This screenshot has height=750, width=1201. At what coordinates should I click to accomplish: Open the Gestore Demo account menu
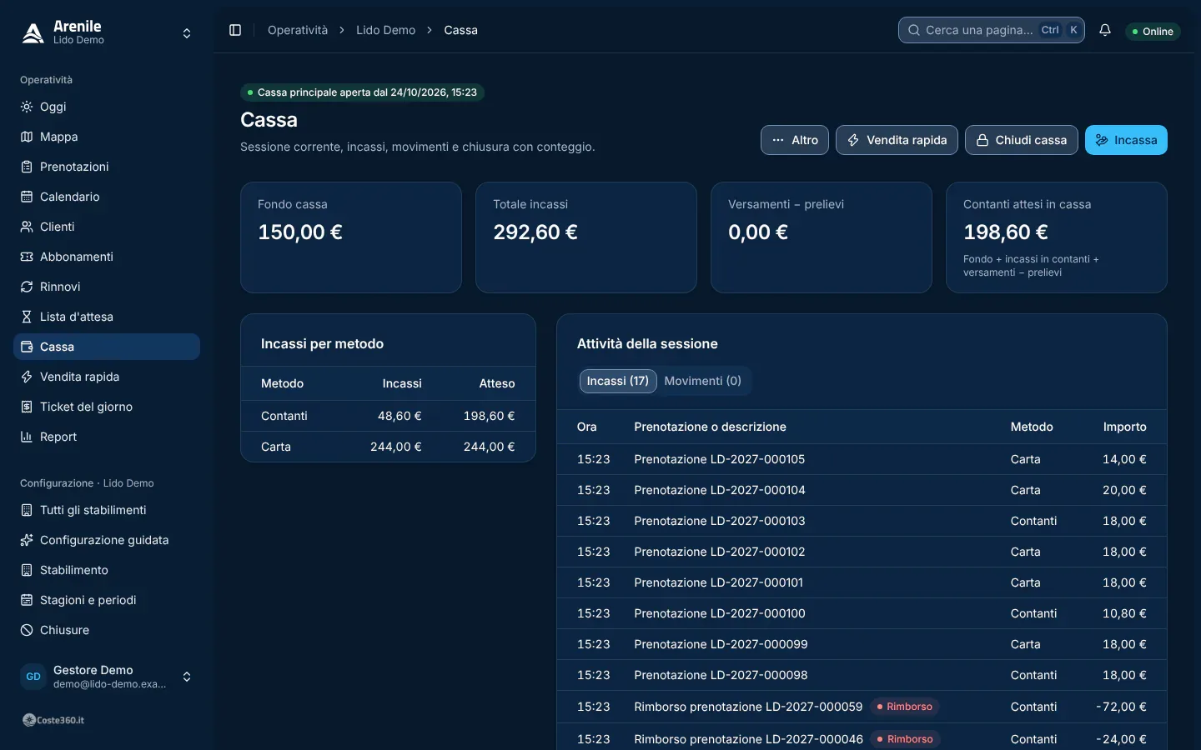107,677
